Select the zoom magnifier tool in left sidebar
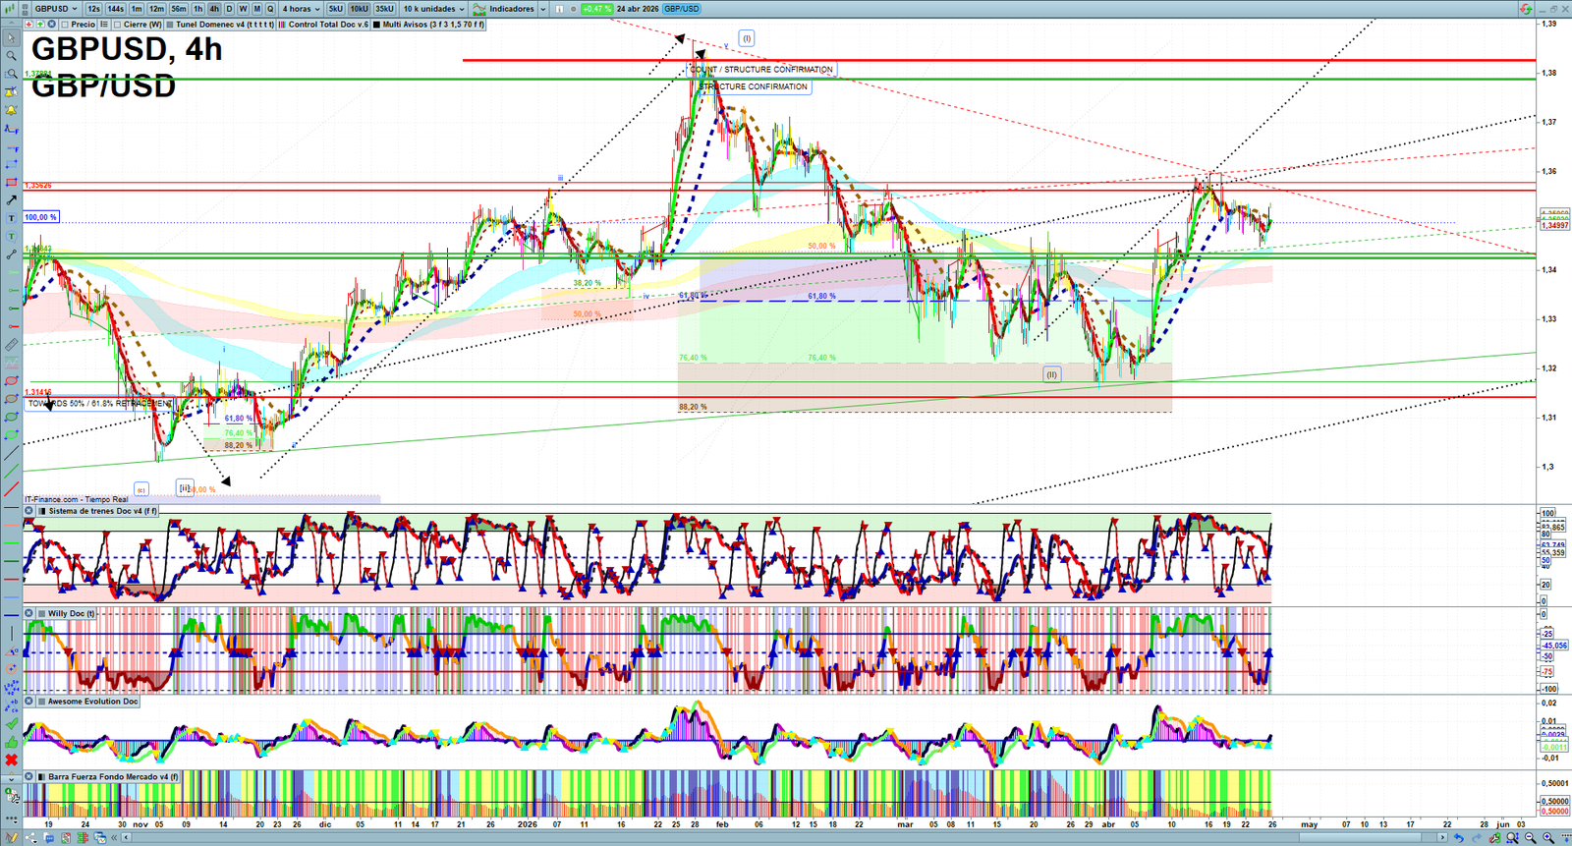This screenshot has height=846, width=1572. tap(11, 56)
